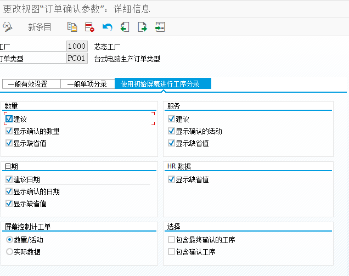This screenshot has height=276, width=349.
Task: Click the 选择 group title
Action: [x=173, y=227]
